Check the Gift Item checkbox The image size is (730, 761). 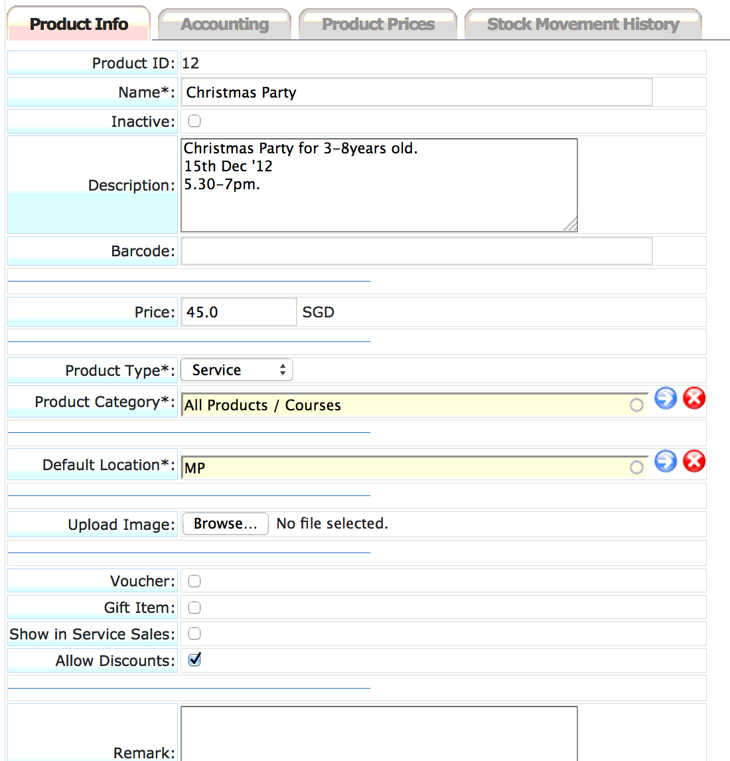tap(194, 608)
